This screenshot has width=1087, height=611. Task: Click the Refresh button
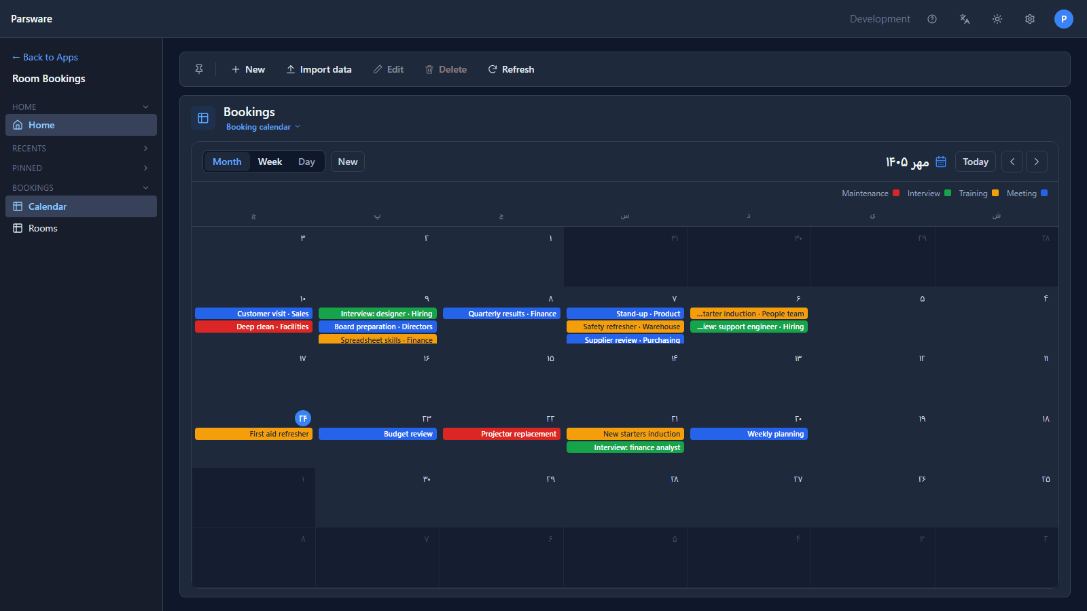point(511,69)
